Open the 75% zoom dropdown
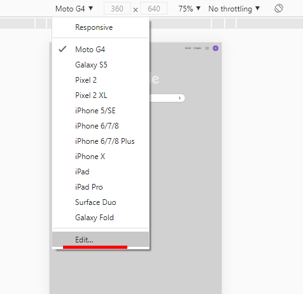The image size is (303, 294). pyautogui.click(x=189, y=9)
